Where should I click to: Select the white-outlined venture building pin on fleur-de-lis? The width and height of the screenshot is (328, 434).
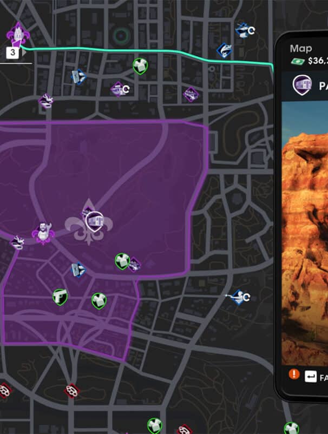point(95,222)
